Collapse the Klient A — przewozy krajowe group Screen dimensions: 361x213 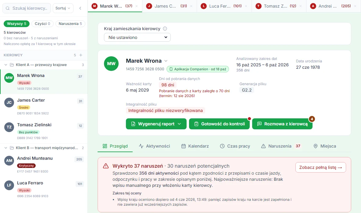tap(6, 65)
